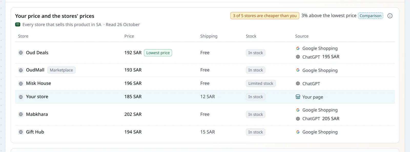Click Google Shopping label in OudMall row
This screenshot has height=152, width=410.
tap(320, 70)
